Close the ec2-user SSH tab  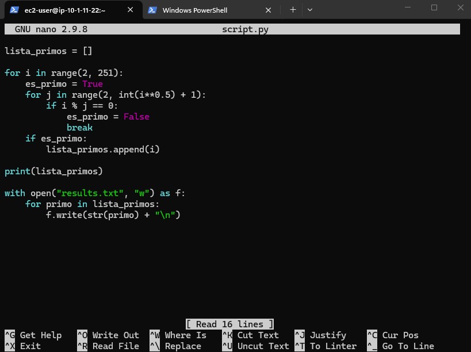pyautogui.click(x=130, y=10)
